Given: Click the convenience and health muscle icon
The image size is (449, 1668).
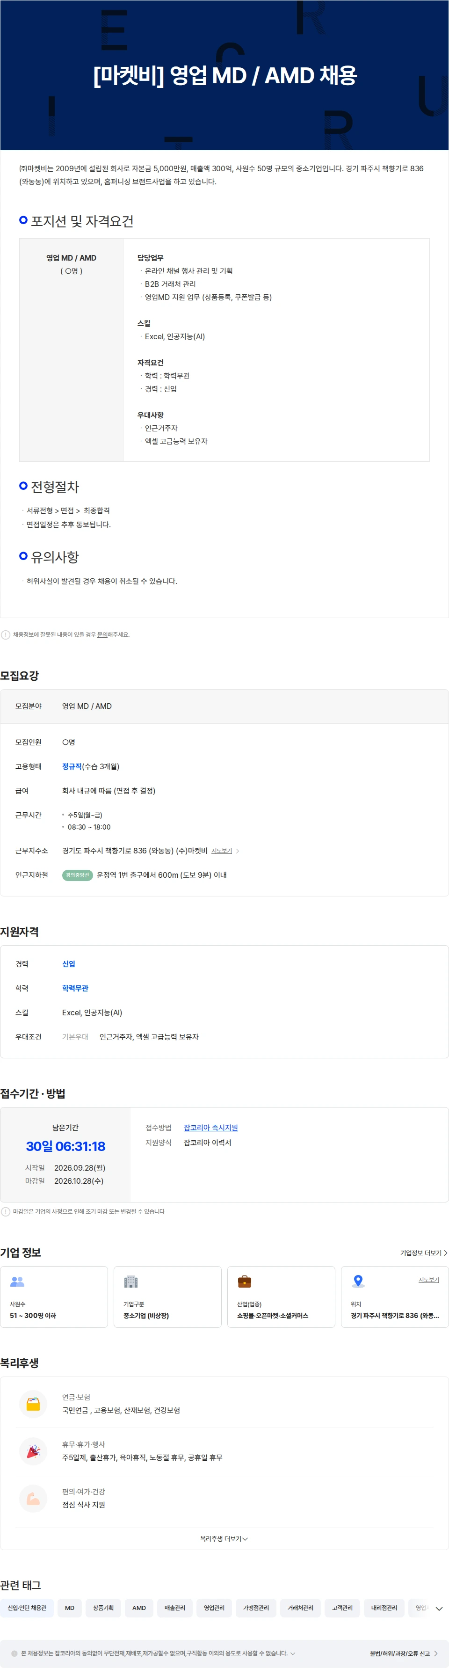Looking at the screenshot, I should point(33,1499).
